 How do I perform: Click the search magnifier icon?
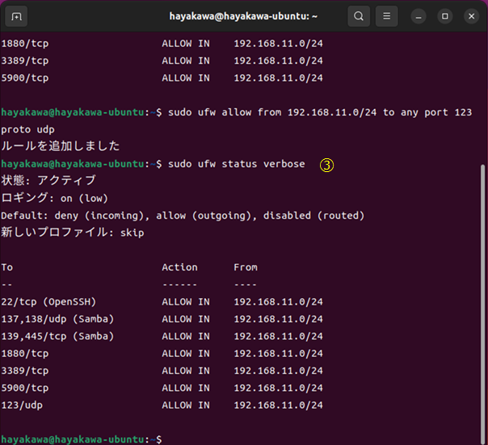pyautogui.click(x=359, y=16)
